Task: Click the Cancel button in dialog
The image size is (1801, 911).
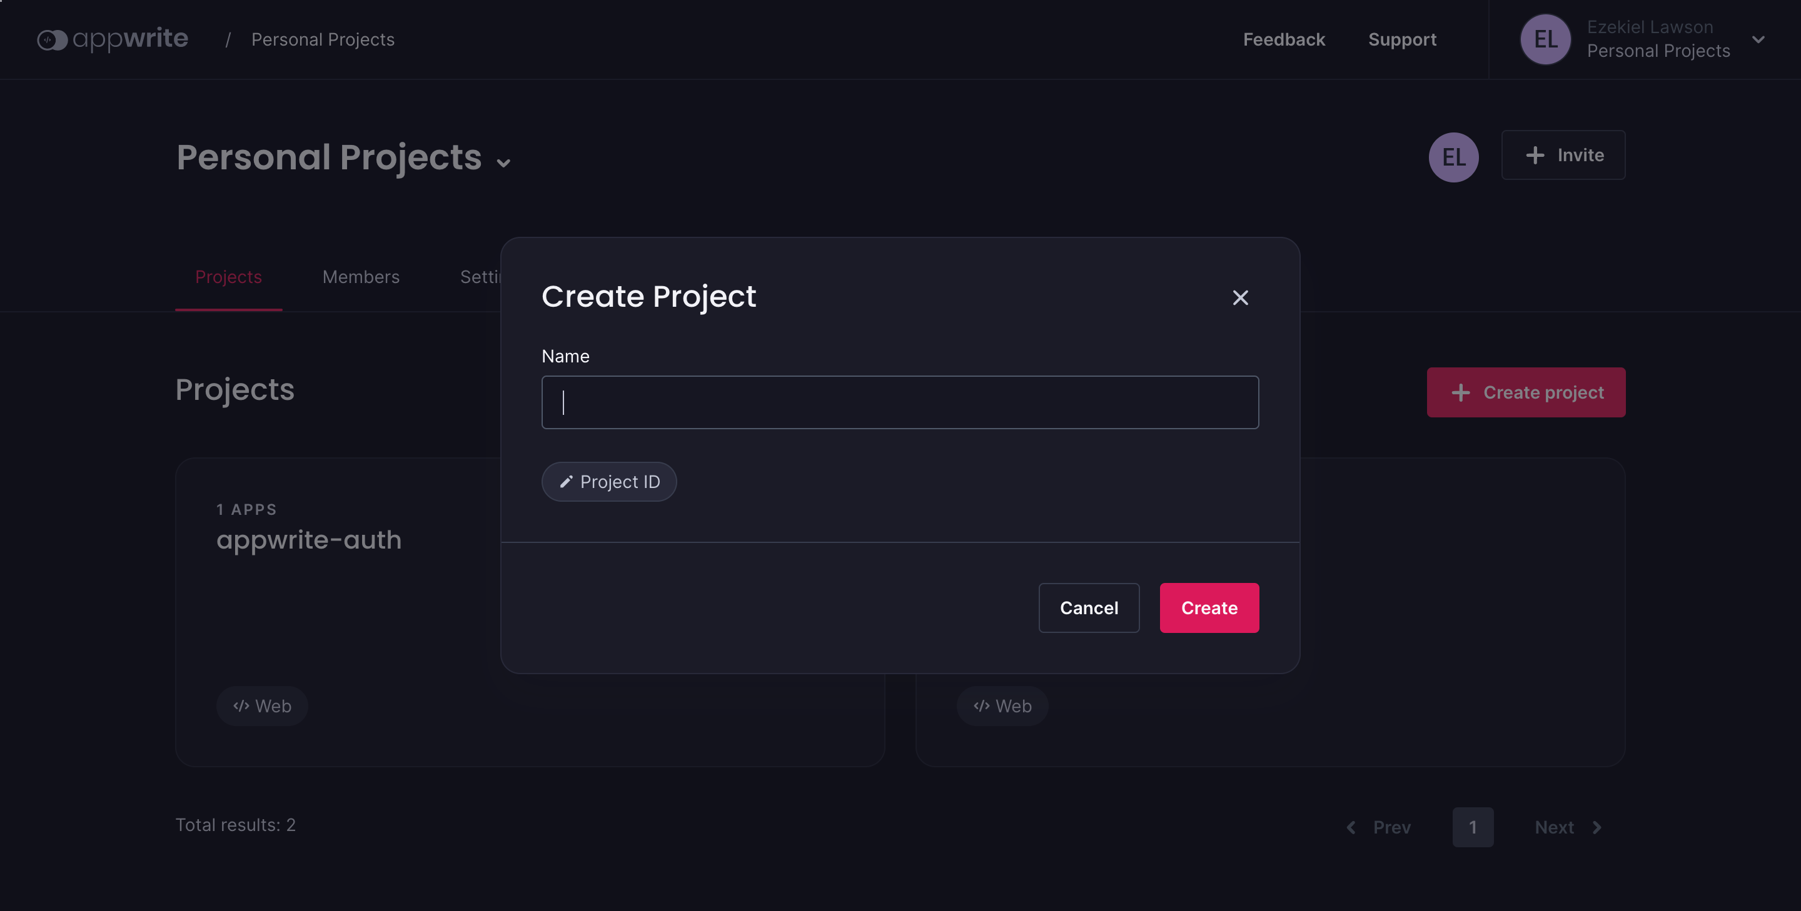Action: 1088,608
